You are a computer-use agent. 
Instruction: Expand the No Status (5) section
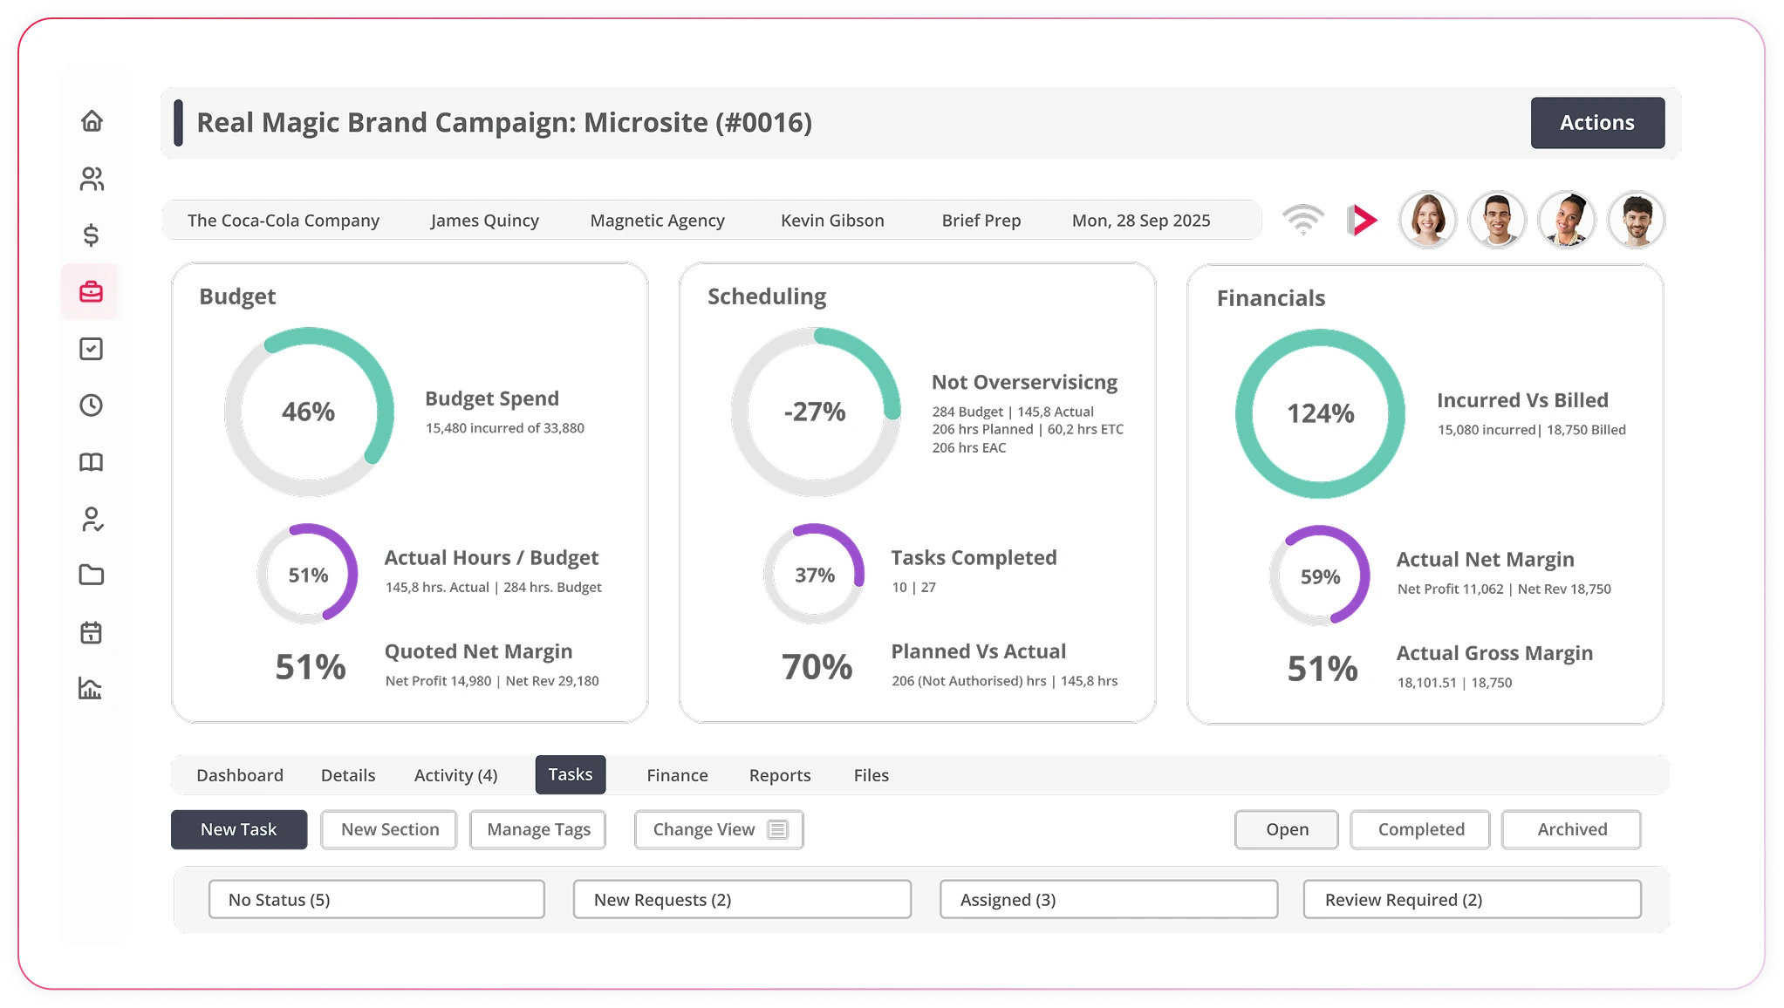click(x=376, y=899)
